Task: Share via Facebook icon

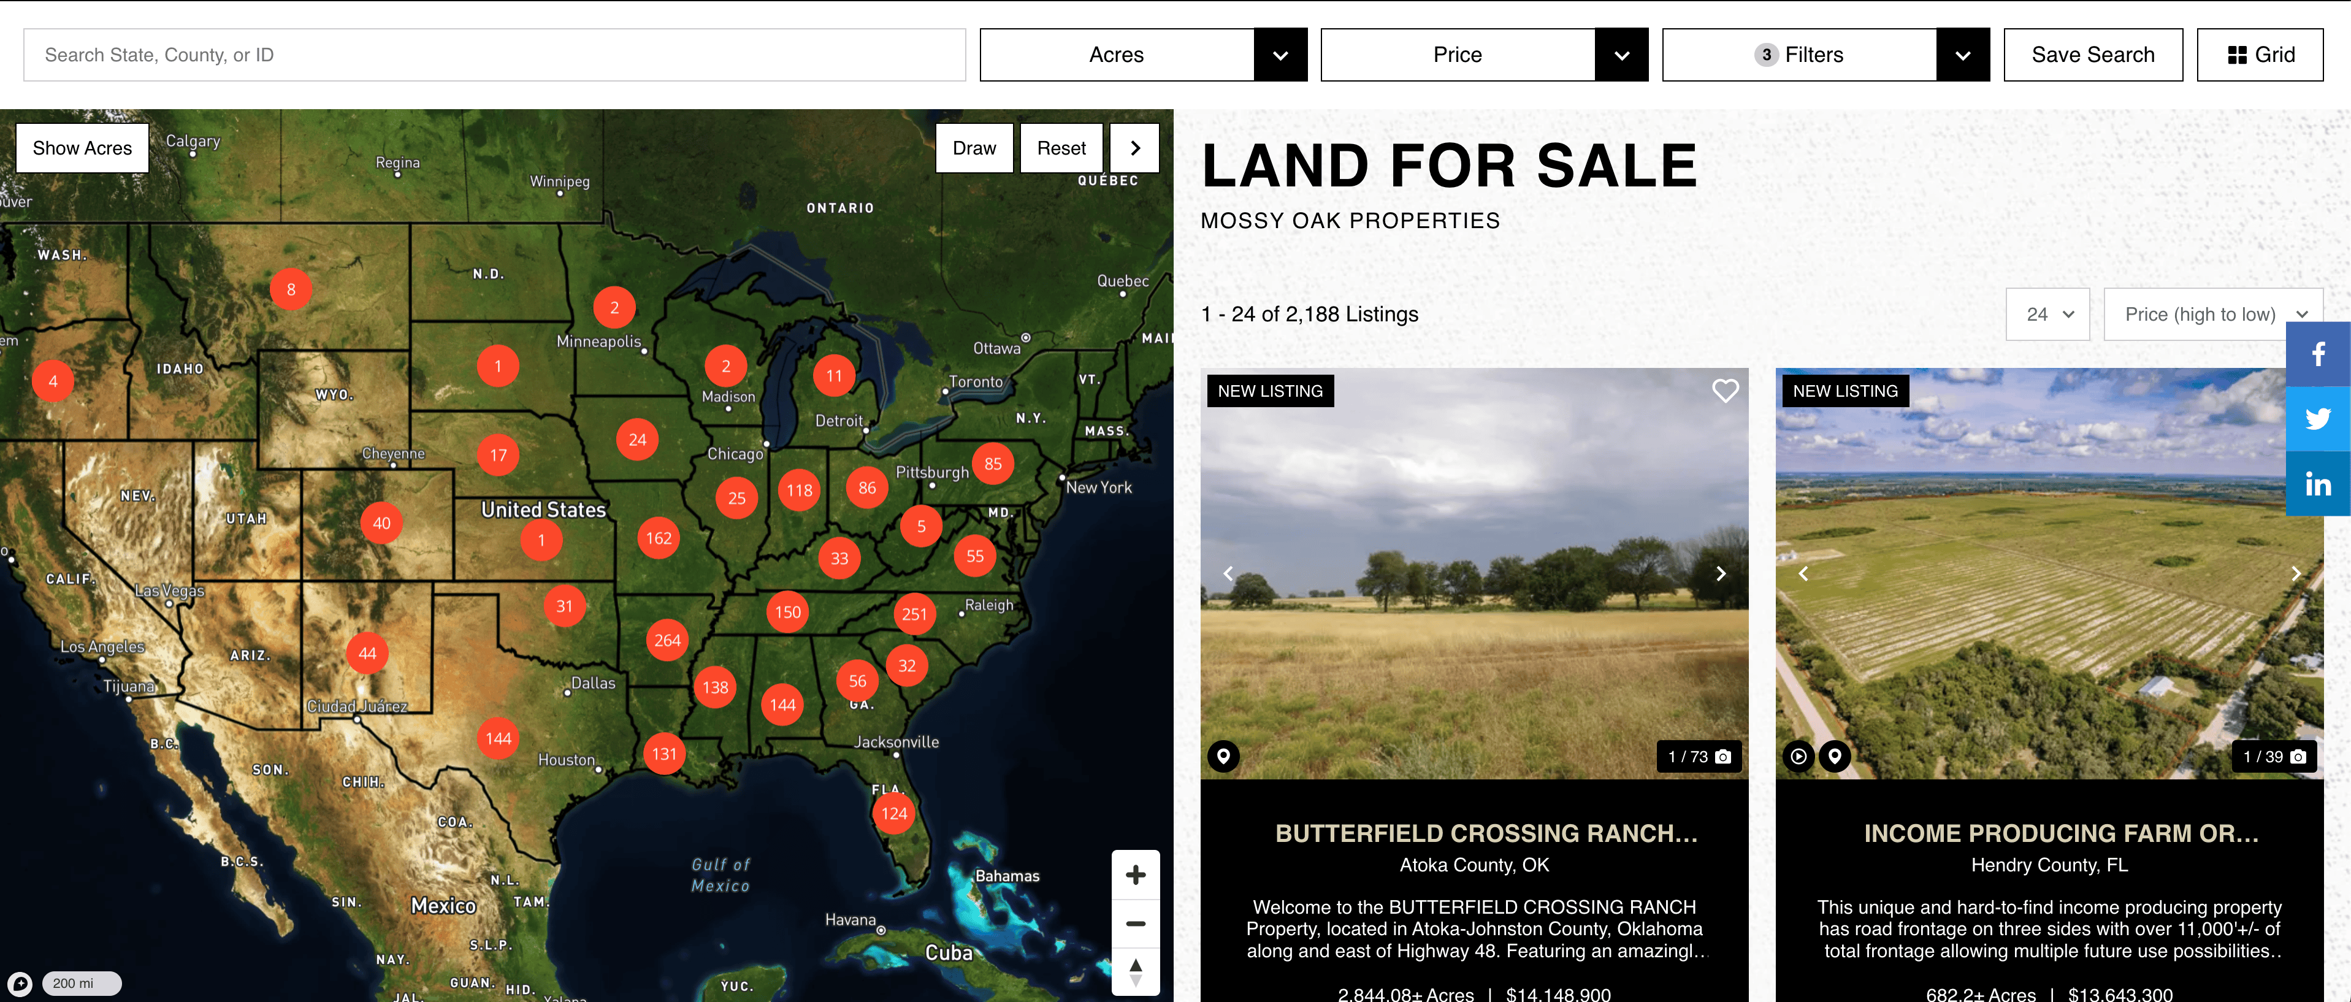Action: 2317,354
